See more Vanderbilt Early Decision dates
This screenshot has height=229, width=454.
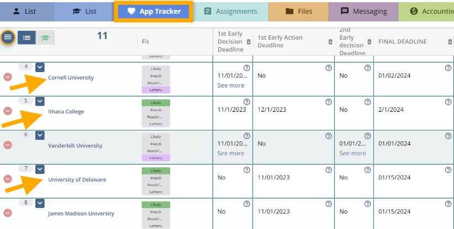231,153
